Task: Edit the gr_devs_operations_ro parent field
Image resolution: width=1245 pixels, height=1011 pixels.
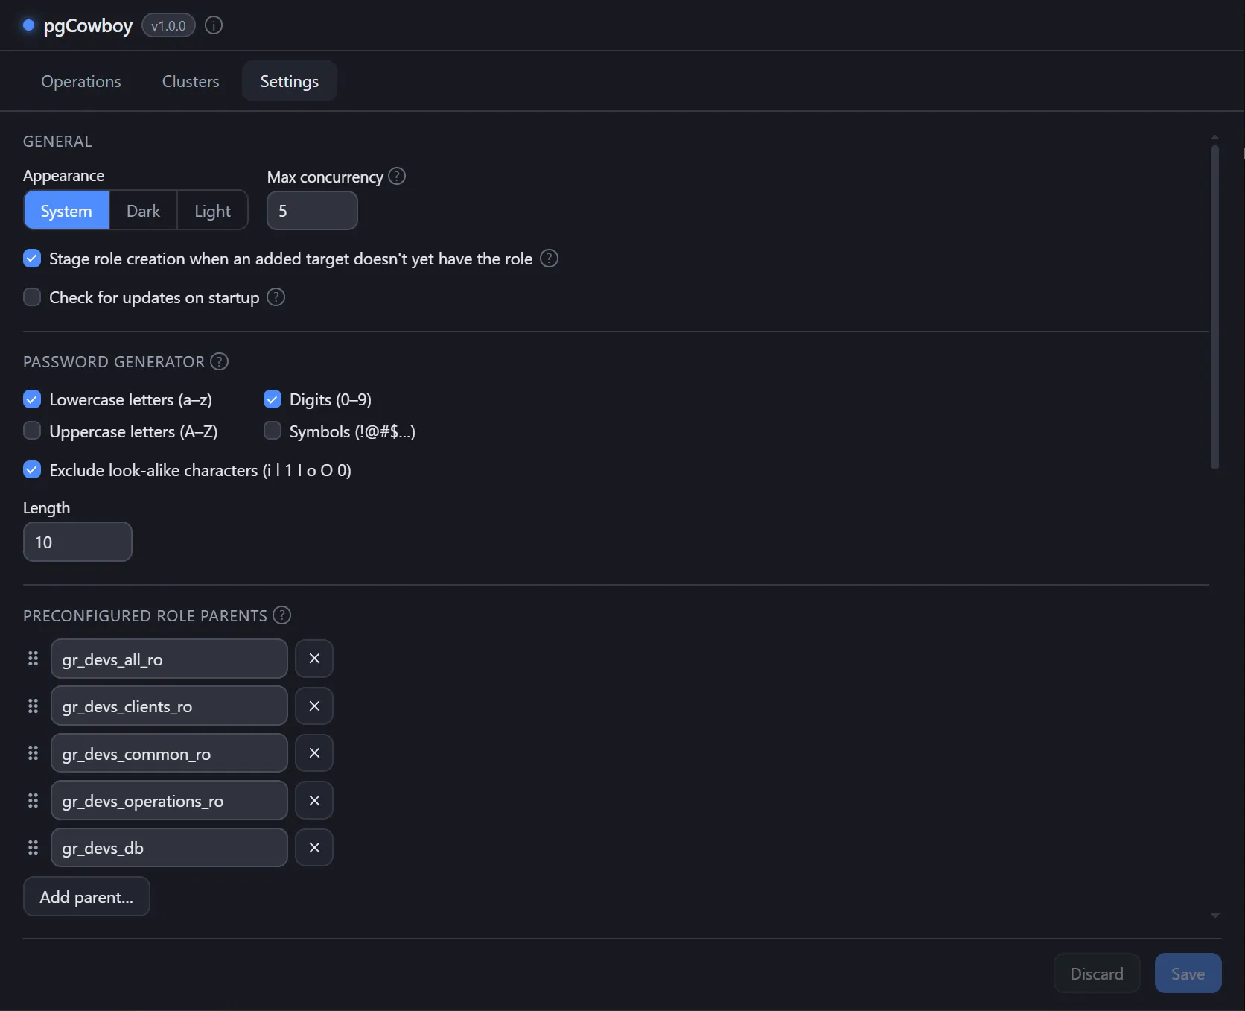Action: point(169,800)
